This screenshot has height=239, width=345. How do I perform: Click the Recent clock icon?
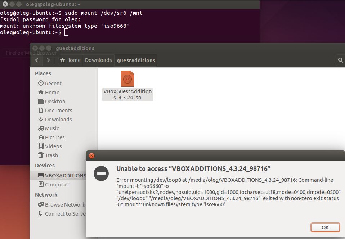coord(41,83)
